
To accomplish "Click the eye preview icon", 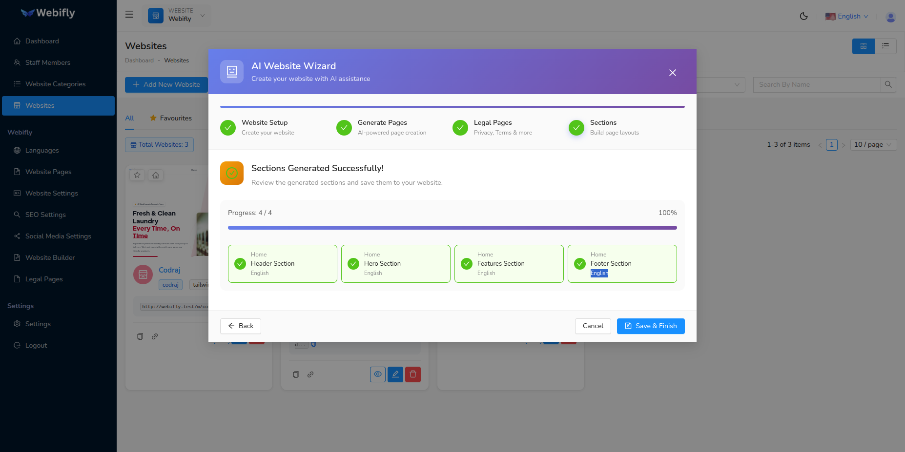I will coord(377,374).
